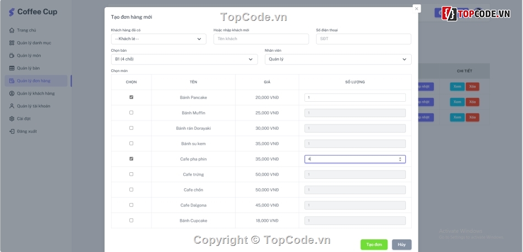This screenshot has height=252, width=523.
Task: Click Xóa in the first order row
Action: (x=472, y=87)
